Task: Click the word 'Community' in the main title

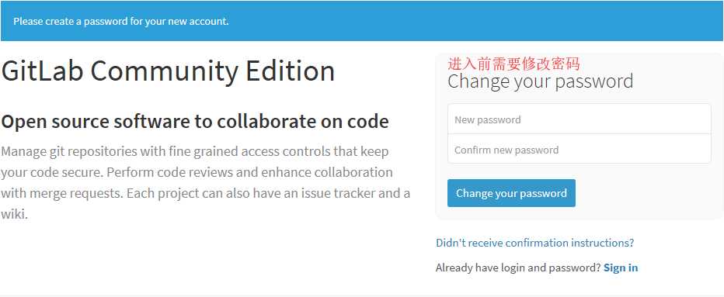Action: [165, 71]
